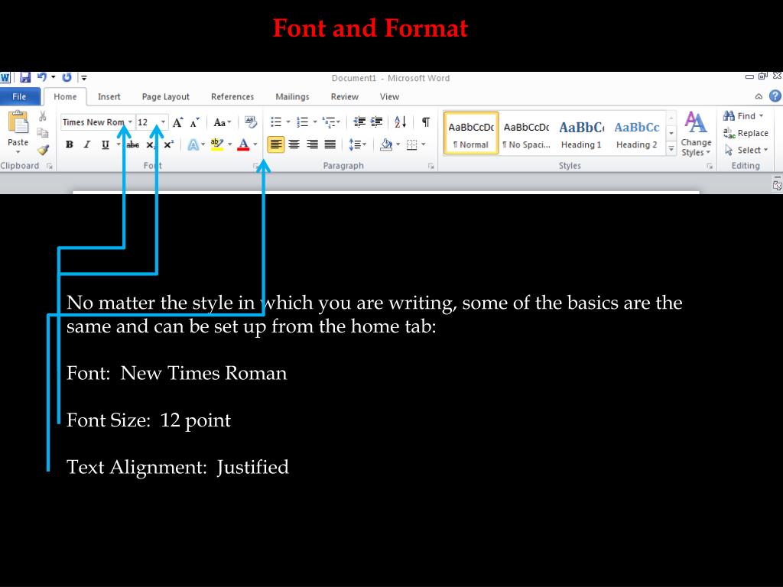Open the font name dropdown arrow
Image resolution: width=783 pixels, height=587 pixels.
click(x=130, y=122)
